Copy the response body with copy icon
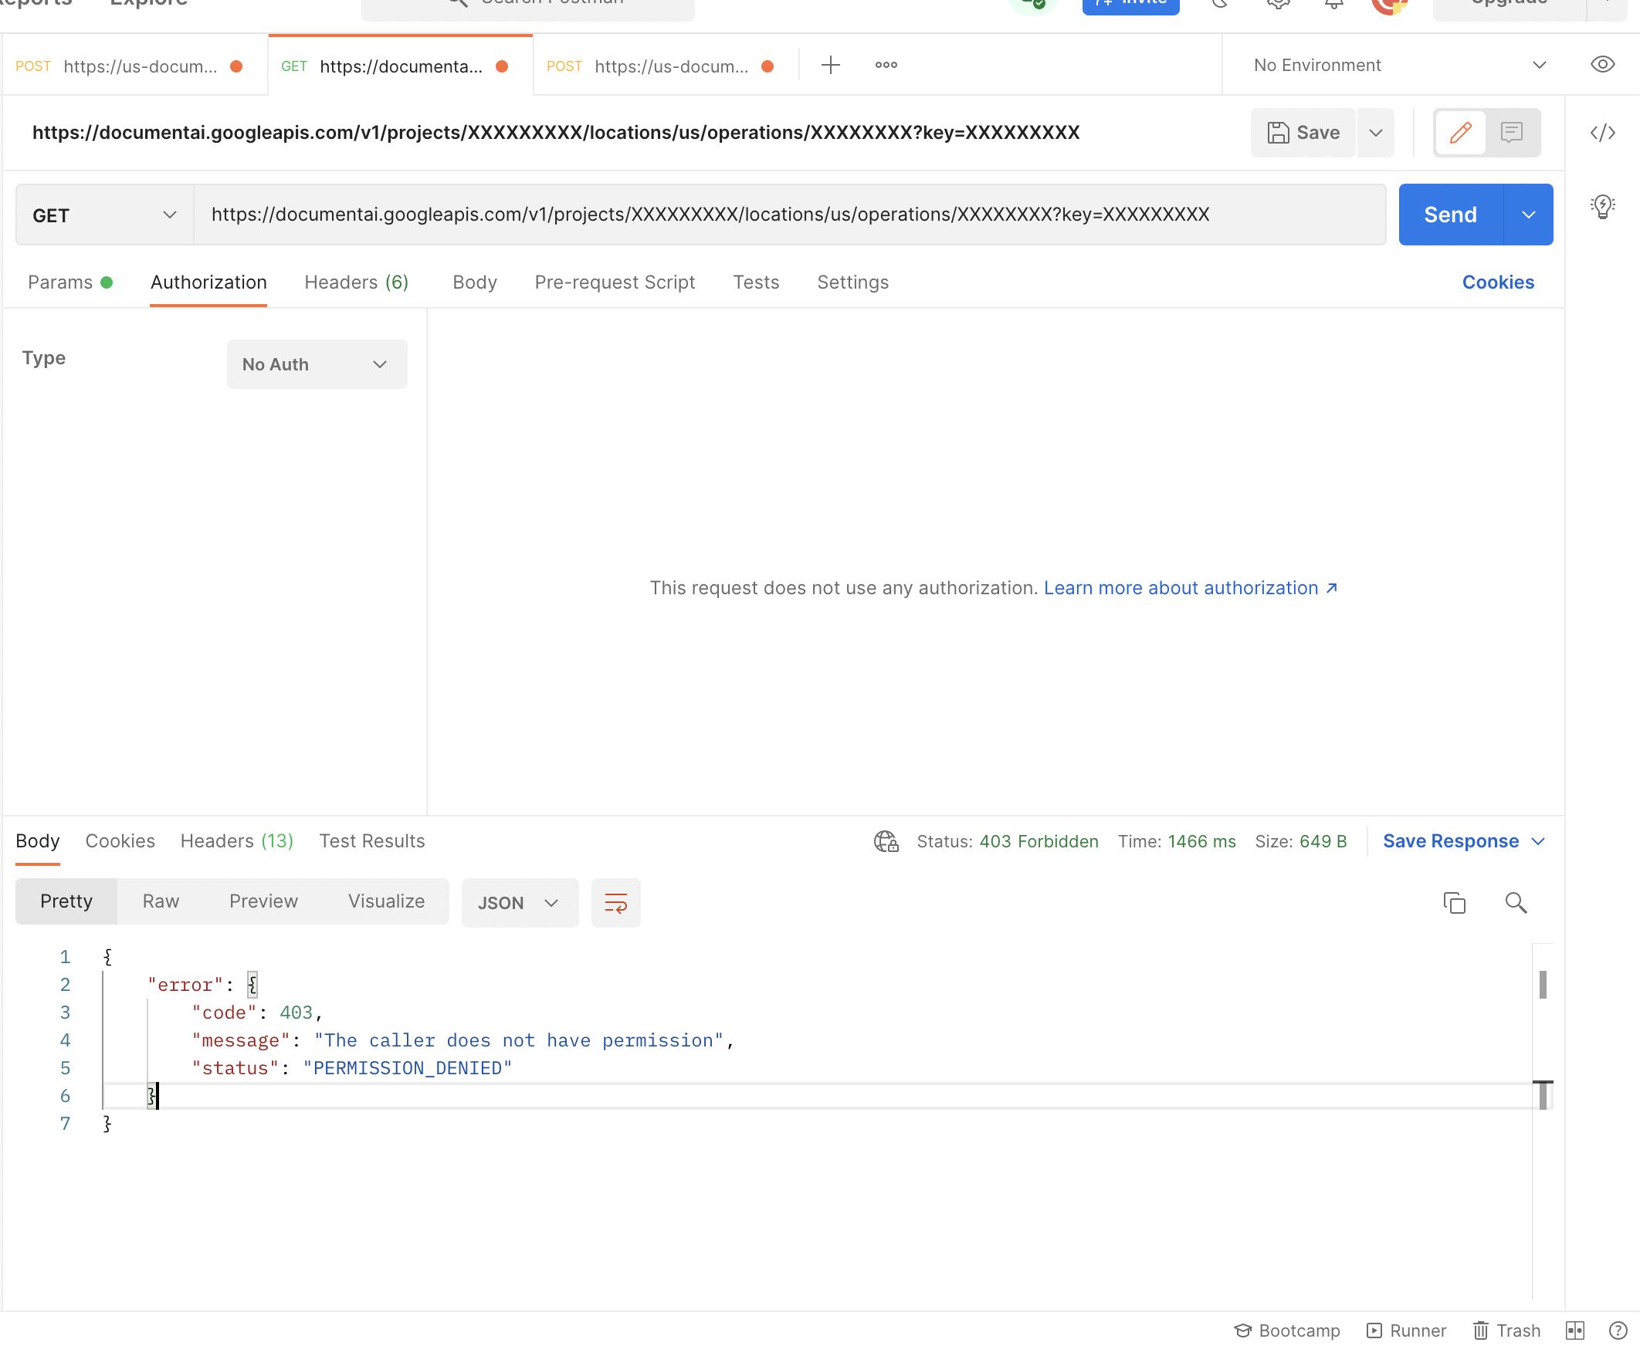 point(1453,902)
